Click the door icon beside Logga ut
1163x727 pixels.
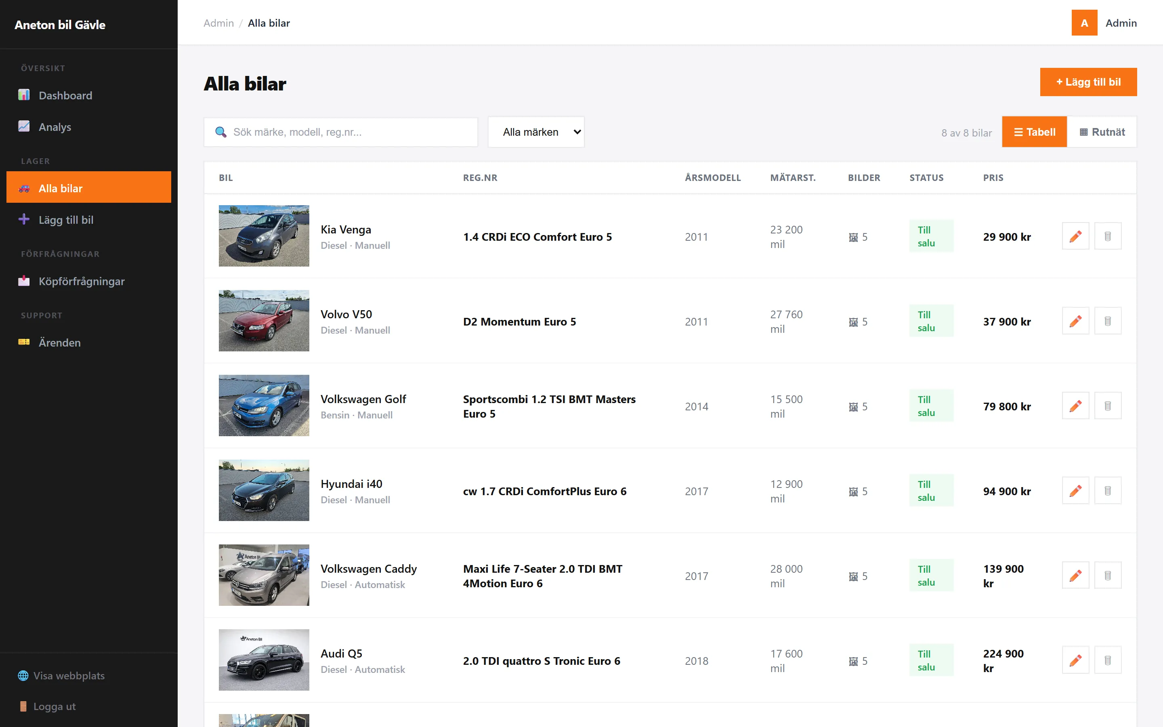click(23, 706)
